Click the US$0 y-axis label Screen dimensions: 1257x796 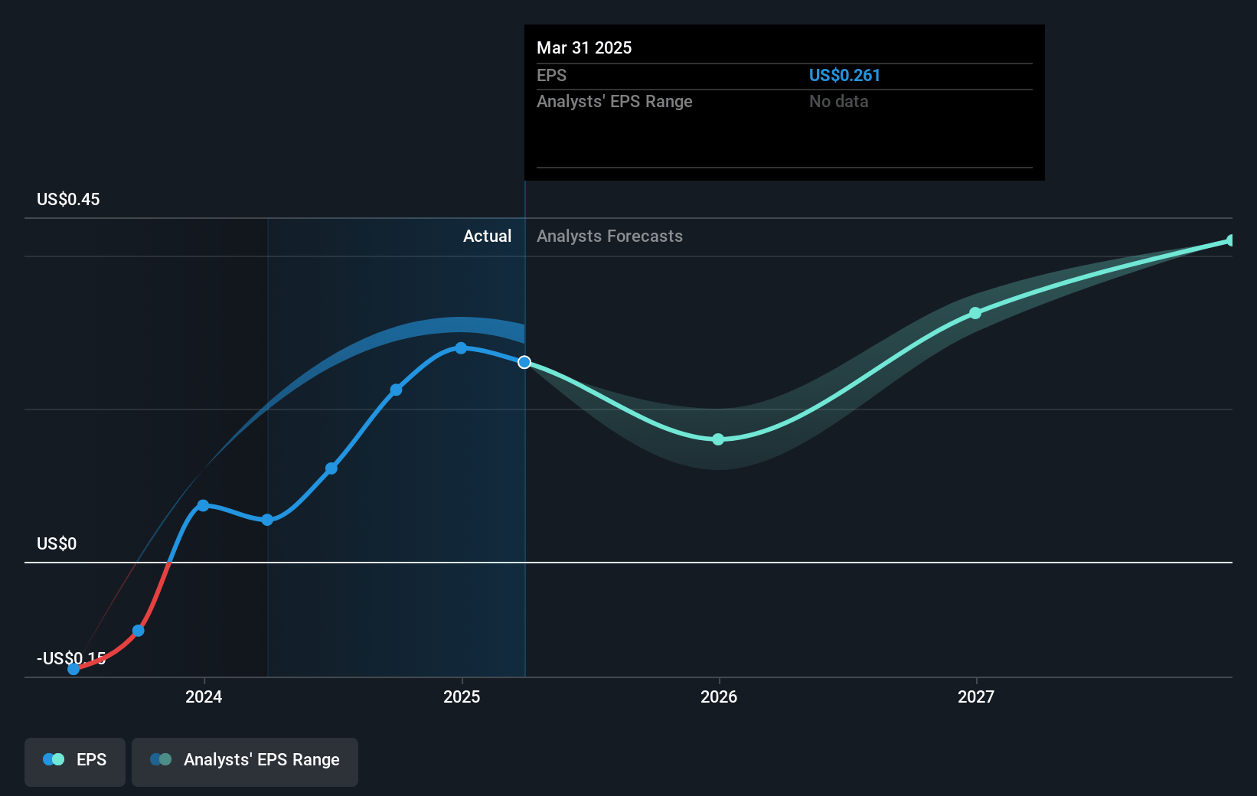tap(57, 544)
